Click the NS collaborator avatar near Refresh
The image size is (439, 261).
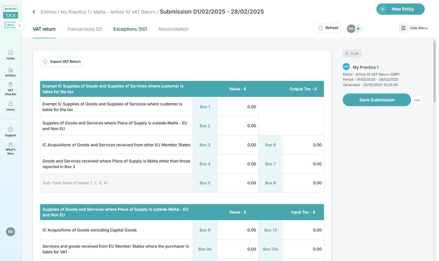(x=351, y=29)
